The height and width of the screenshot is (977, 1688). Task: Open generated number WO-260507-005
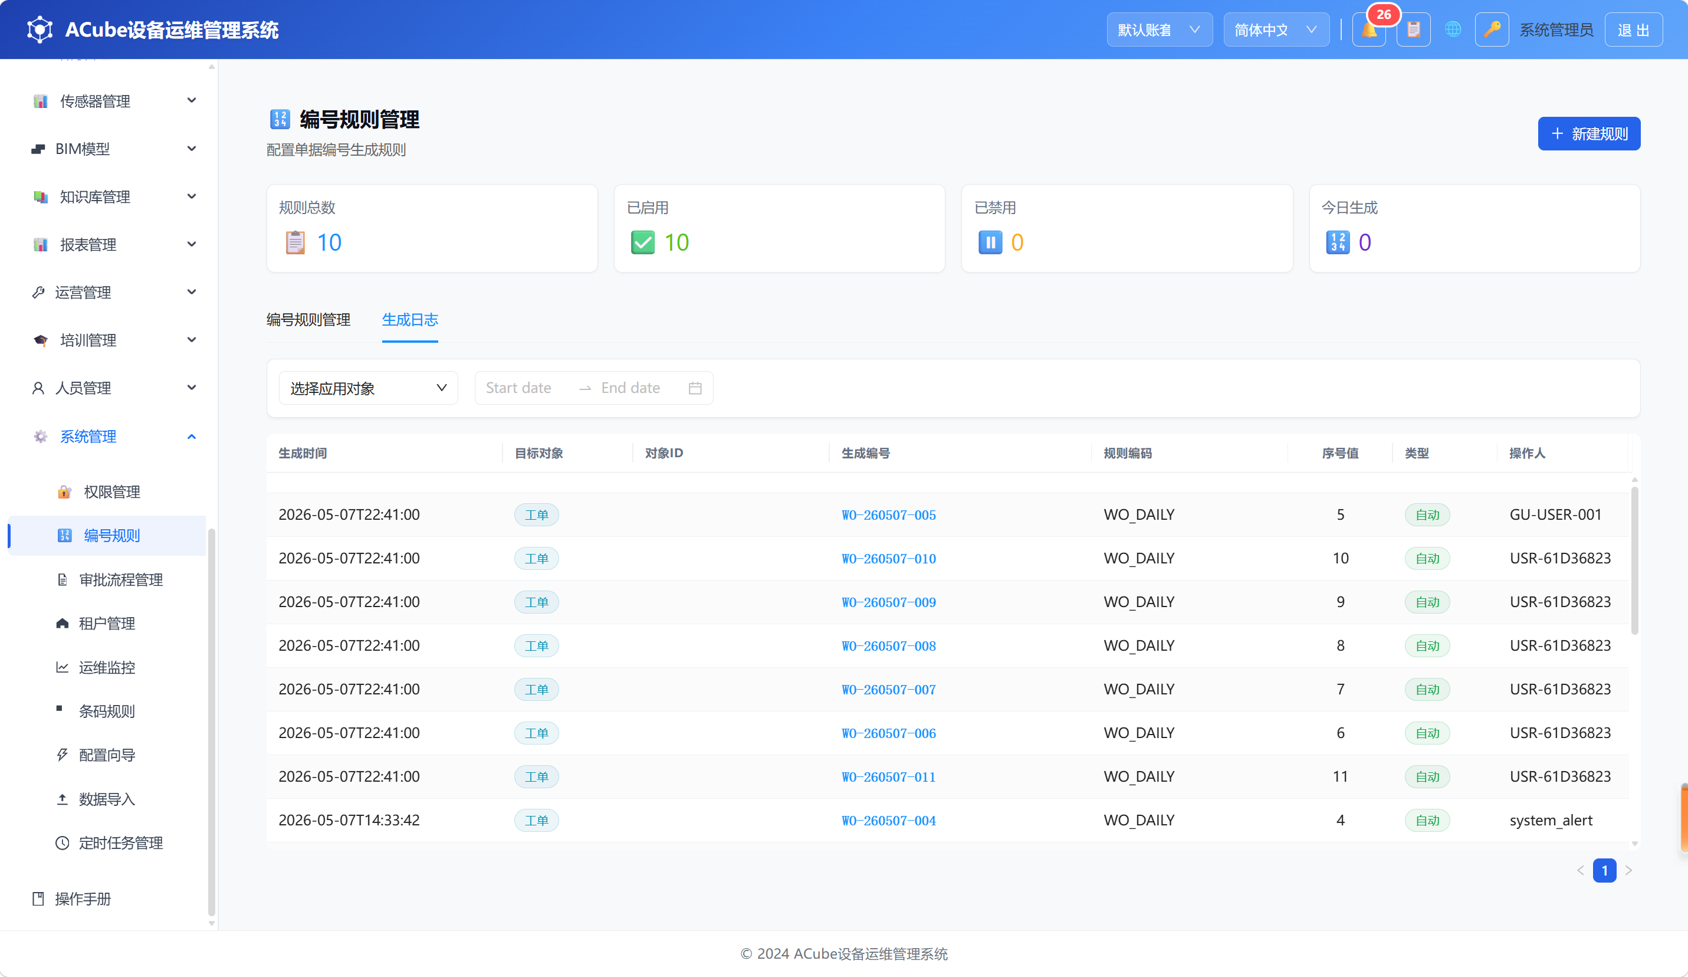click(x=888, y=514)
